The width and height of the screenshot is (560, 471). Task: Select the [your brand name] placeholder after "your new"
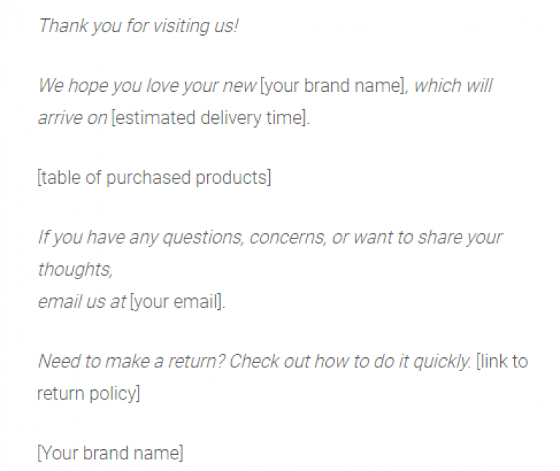click(x=333, y=86)
